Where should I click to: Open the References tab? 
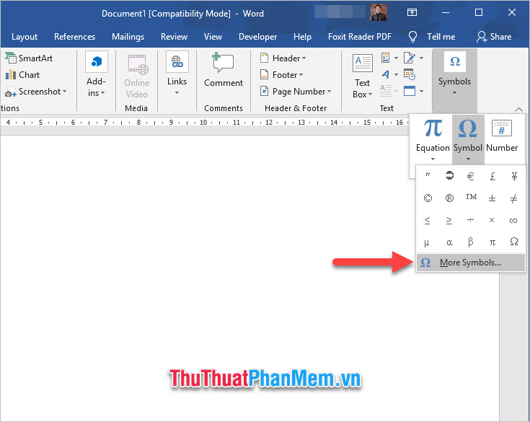(75, 37)
